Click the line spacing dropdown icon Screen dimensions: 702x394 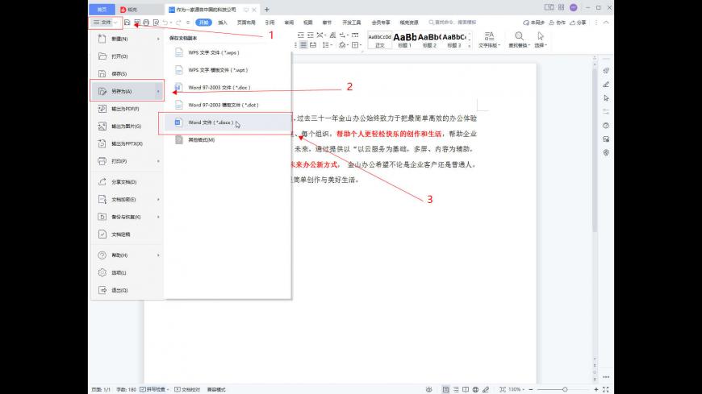click(x=326, y=45)
